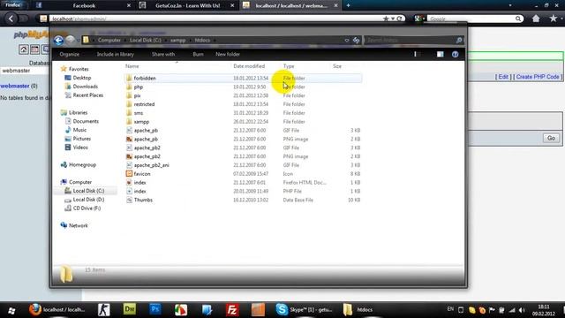Open Dreamweaver from taskbar
Viewport: 565px width, 318px height.
[130, 309]
